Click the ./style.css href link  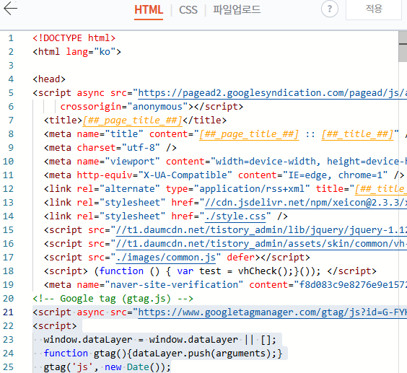pos(235,216)
